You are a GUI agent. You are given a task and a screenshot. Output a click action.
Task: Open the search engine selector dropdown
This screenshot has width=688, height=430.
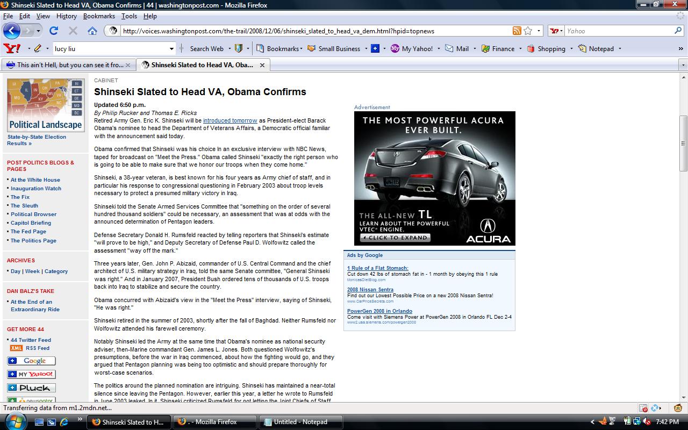[x=557, y=31]
